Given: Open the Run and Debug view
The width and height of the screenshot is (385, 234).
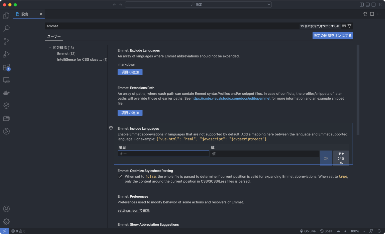Looking at the screenshot, I should pos(6,54).
